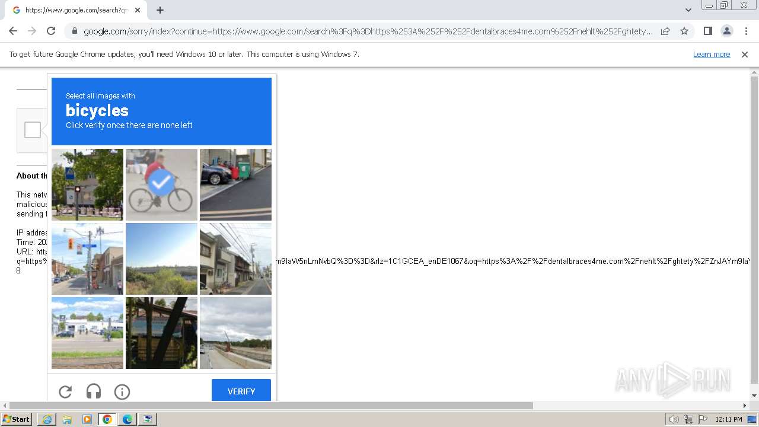759x427 pixels.
Task: Reload the current page
Action: click(x=51, y=31)
